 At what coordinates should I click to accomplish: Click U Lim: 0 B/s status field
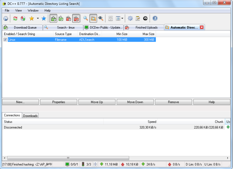[x=212, y=164]
